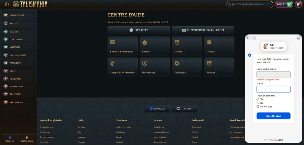Click the Niveaux VIP diamond icon
Screen dimensions: 304x145
click(x=6, y=102)
